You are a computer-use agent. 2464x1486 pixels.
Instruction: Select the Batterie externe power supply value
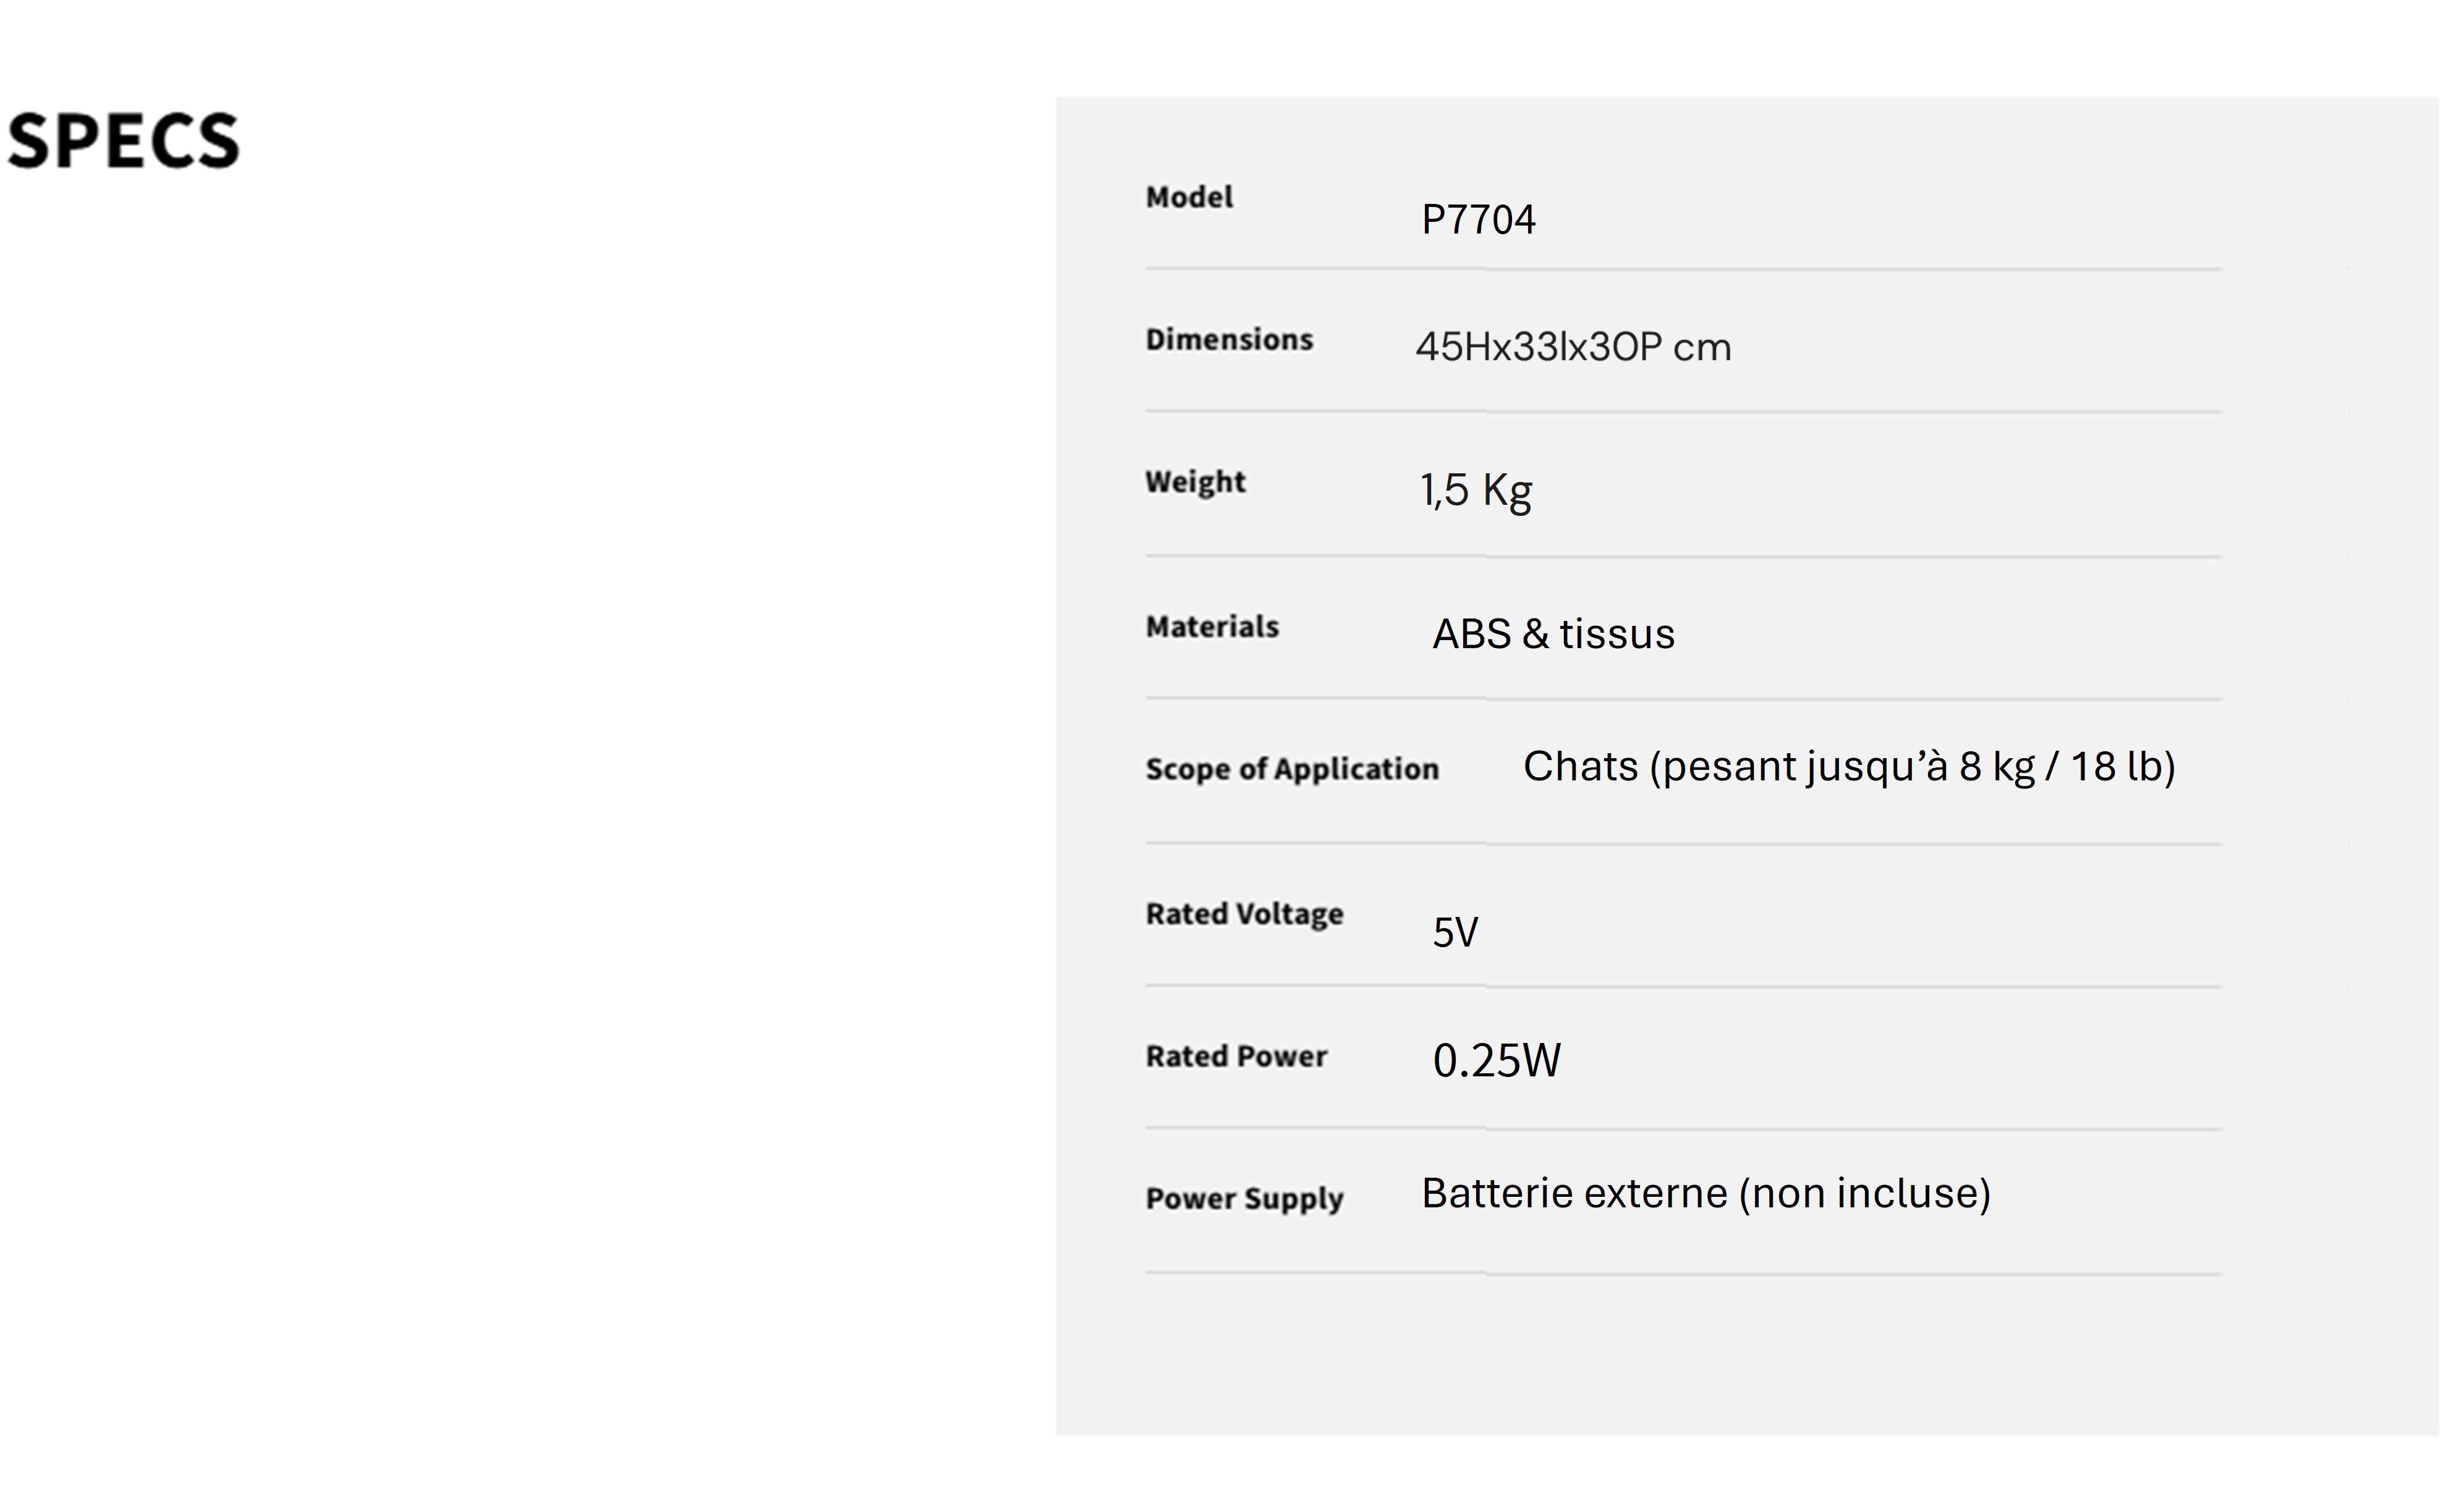1706,1193
